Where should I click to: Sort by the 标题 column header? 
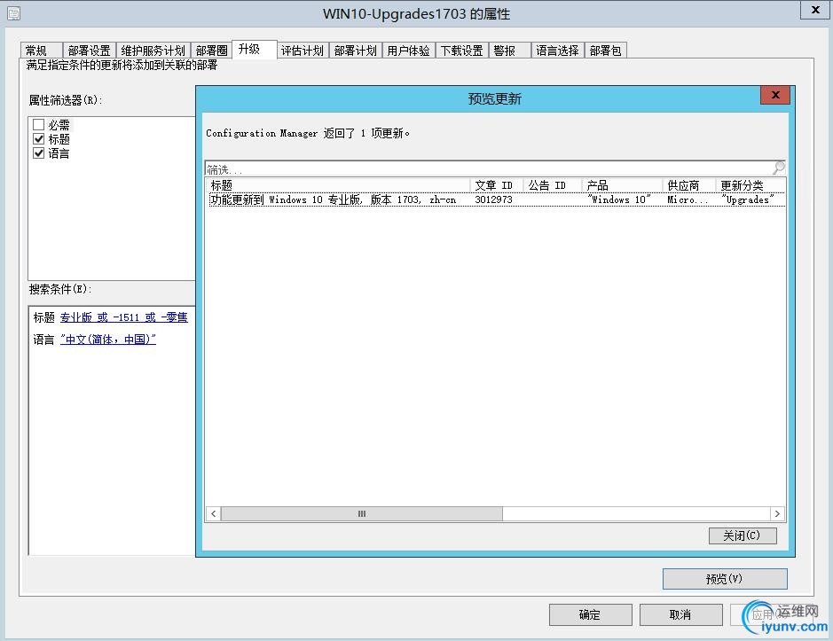tap(338, 185)
